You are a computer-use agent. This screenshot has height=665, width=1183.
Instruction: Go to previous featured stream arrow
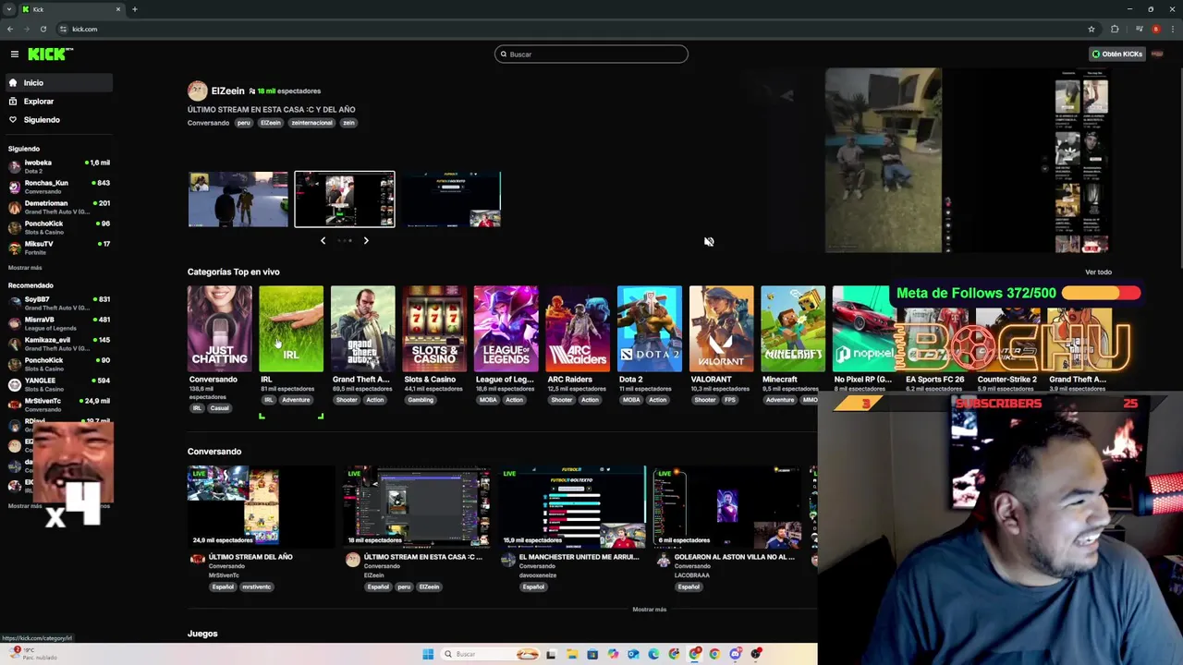coord(323,240)
